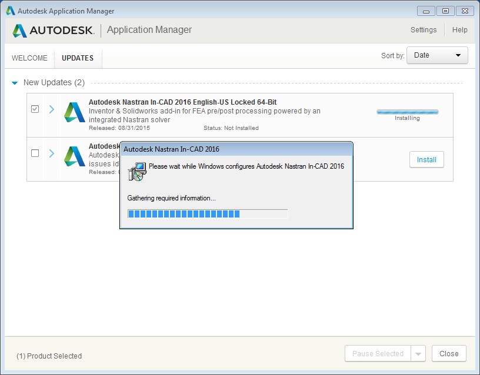The image size is (480, 375).
Task: Maximize the Application Manager window
Action: coord(445,11)
